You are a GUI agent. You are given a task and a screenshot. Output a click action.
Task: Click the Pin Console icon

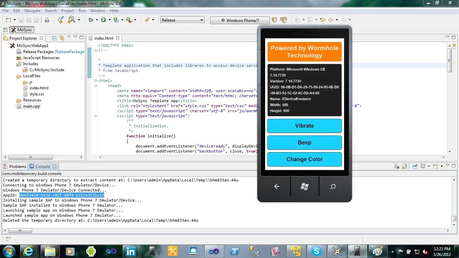(x=415, y=166)
